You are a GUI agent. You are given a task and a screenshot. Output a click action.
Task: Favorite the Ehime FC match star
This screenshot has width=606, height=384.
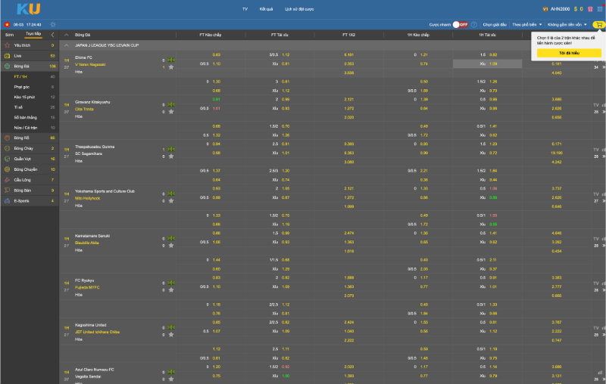pos(171,67)
